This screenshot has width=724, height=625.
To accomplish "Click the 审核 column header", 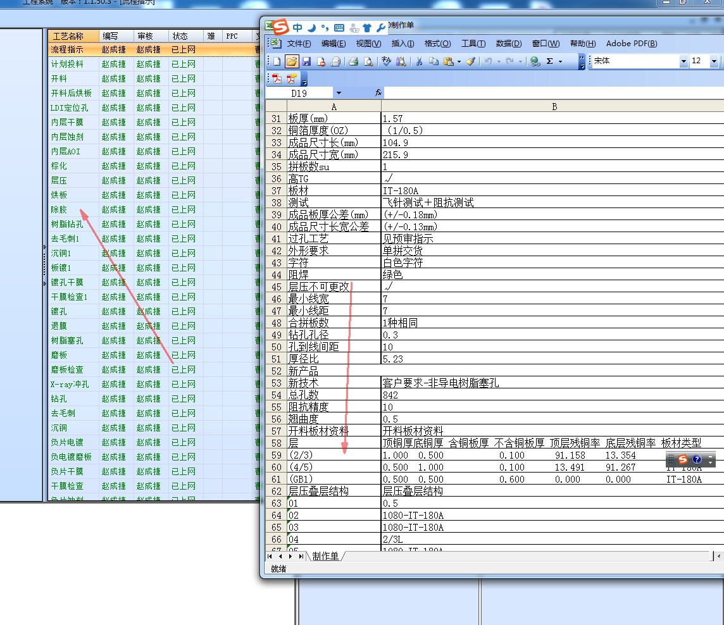I will tap(151, 36).
